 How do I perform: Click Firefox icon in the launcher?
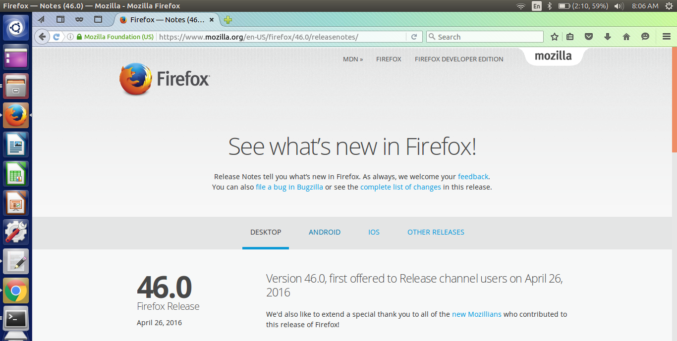coord(16,115)
